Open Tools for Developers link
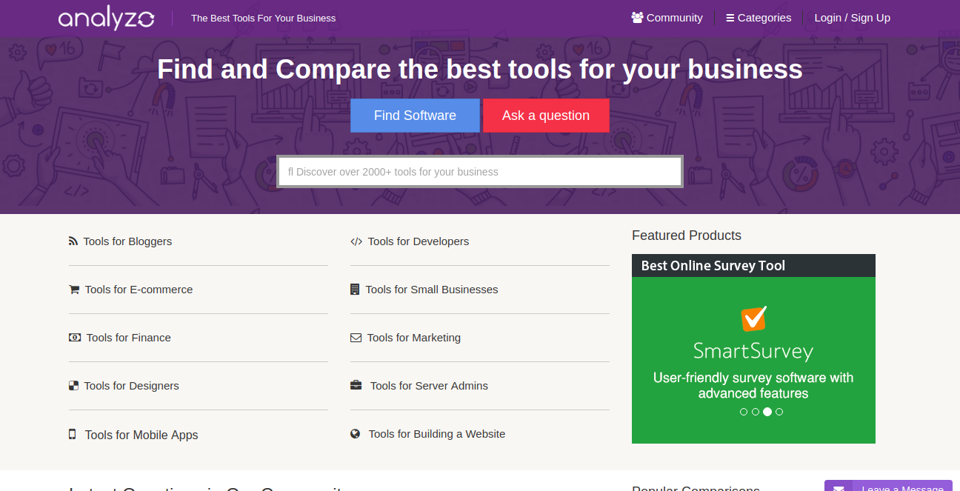The height and width of the screenshot is (491, 960). pos(419,241)
